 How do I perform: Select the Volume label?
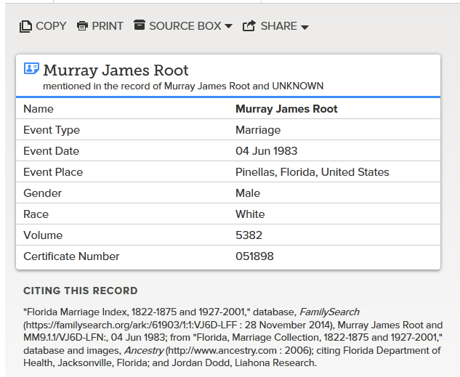43,235
